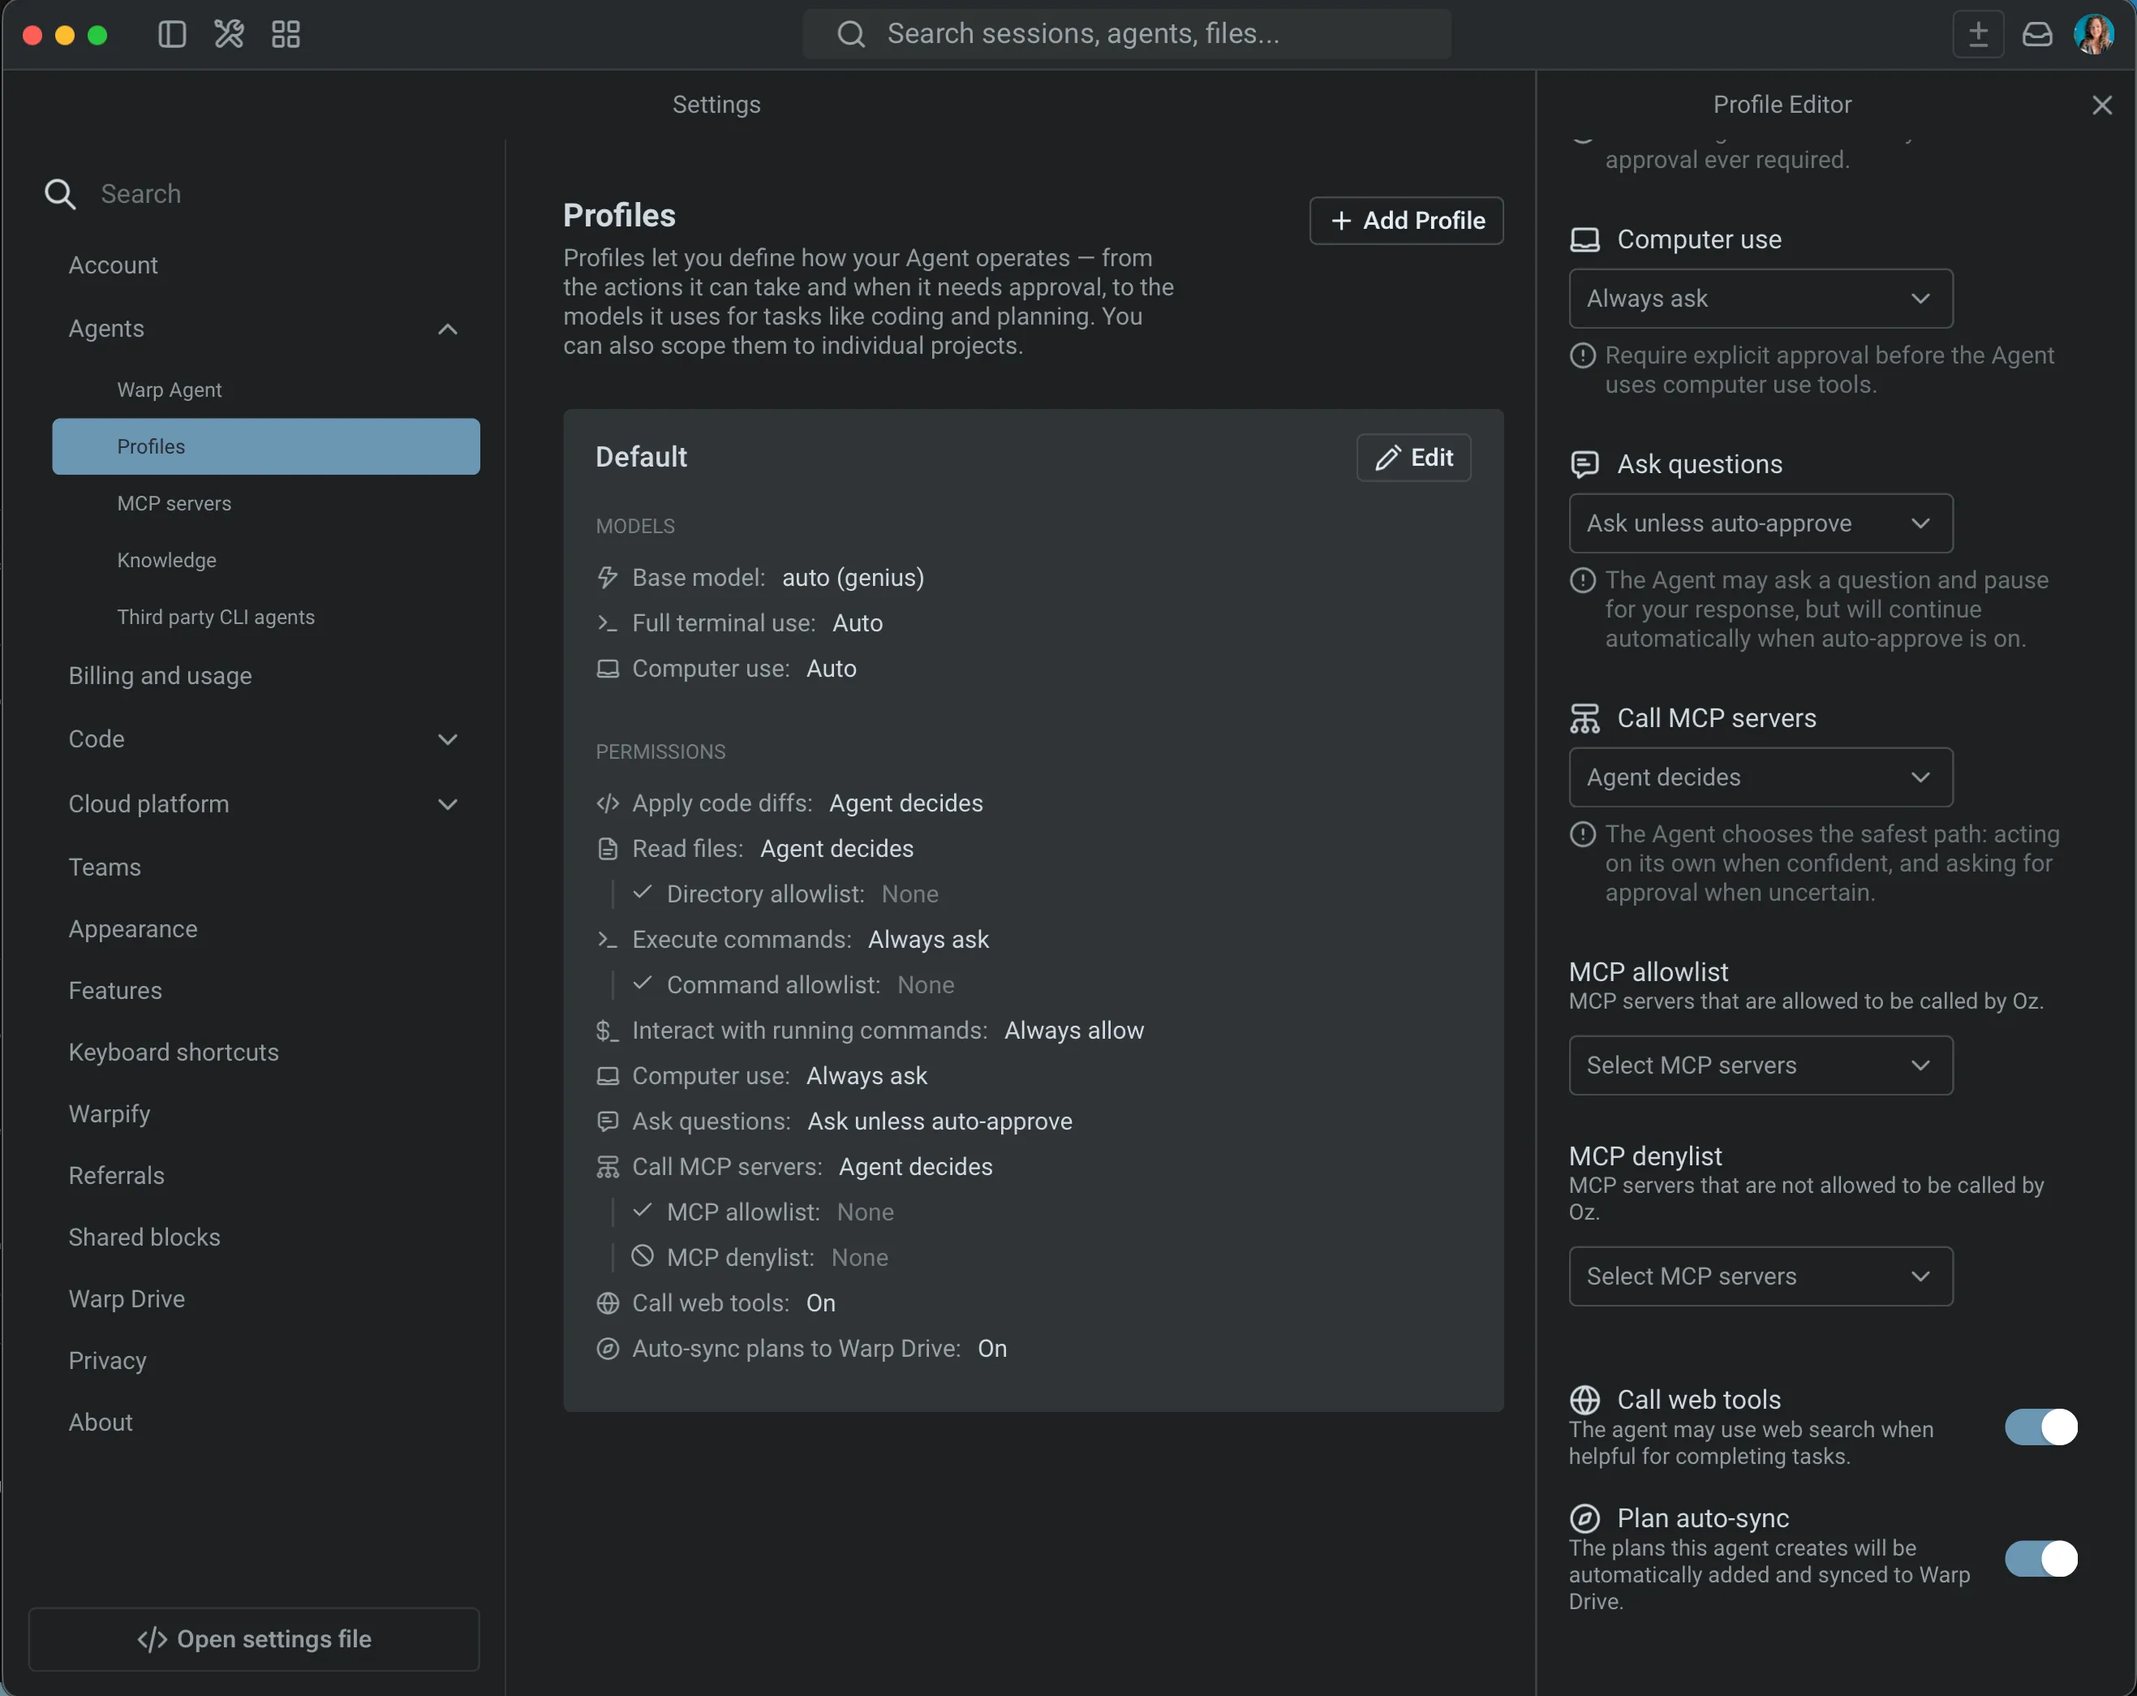The width and height of the screenshot is (2137, 1696).
Task: Click the Plan auto-sync compass icon
Action: click(x=1585, y=1518)
